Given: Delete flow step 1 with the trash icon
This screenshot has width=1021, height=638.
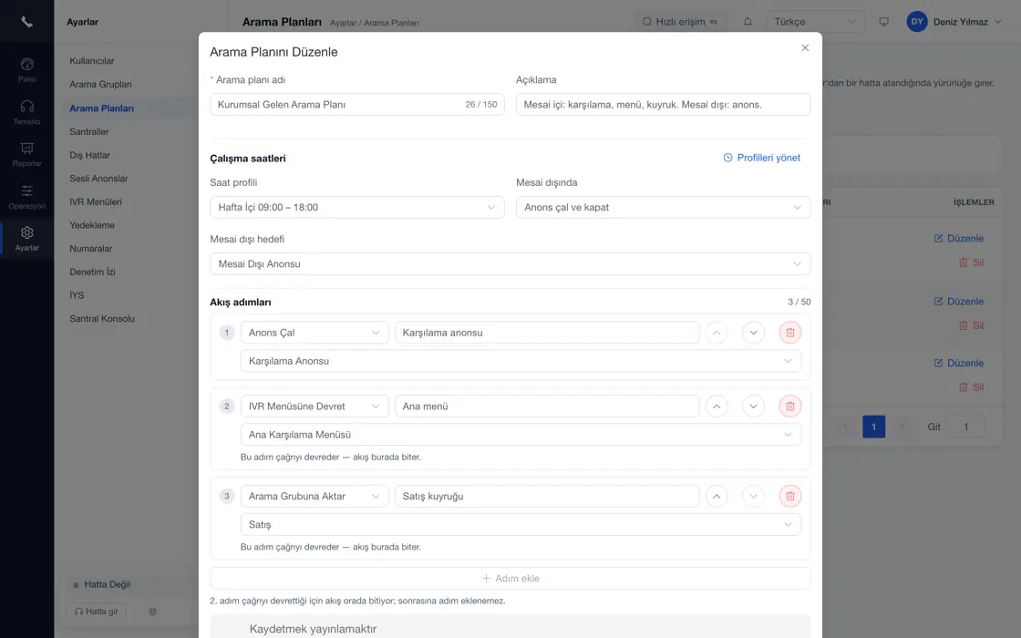Looking at the screenshot, I should tap(789, 333).
